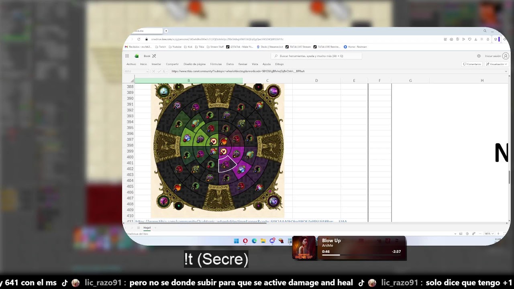
Task: Click the tibia.com link in row 411
Action: [x=241, y=221]
